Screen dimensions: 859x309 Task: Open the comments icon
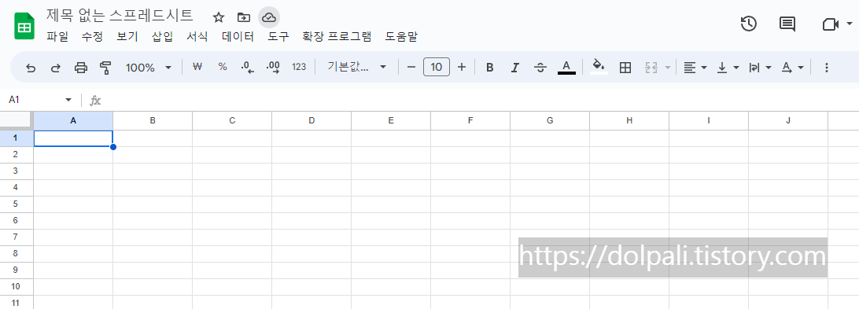click(787, 24)
